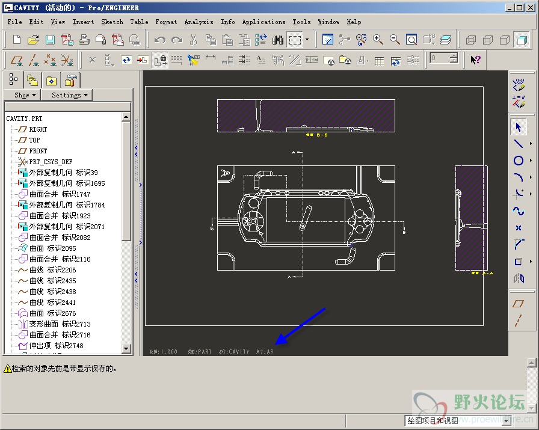Screen dimensions: 539x430
Task: Click the Open folder icon
Action: pyautogui.click(x=33, y=40)
